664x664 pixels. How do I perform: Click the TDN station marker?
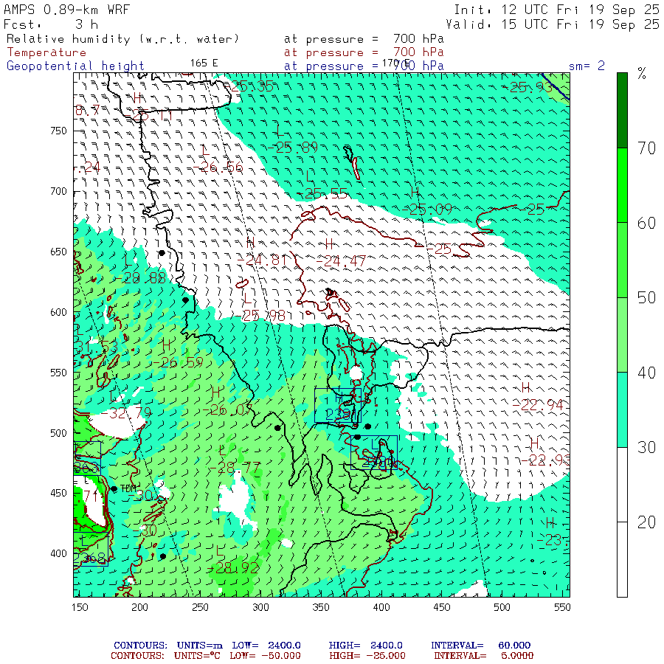114,488
